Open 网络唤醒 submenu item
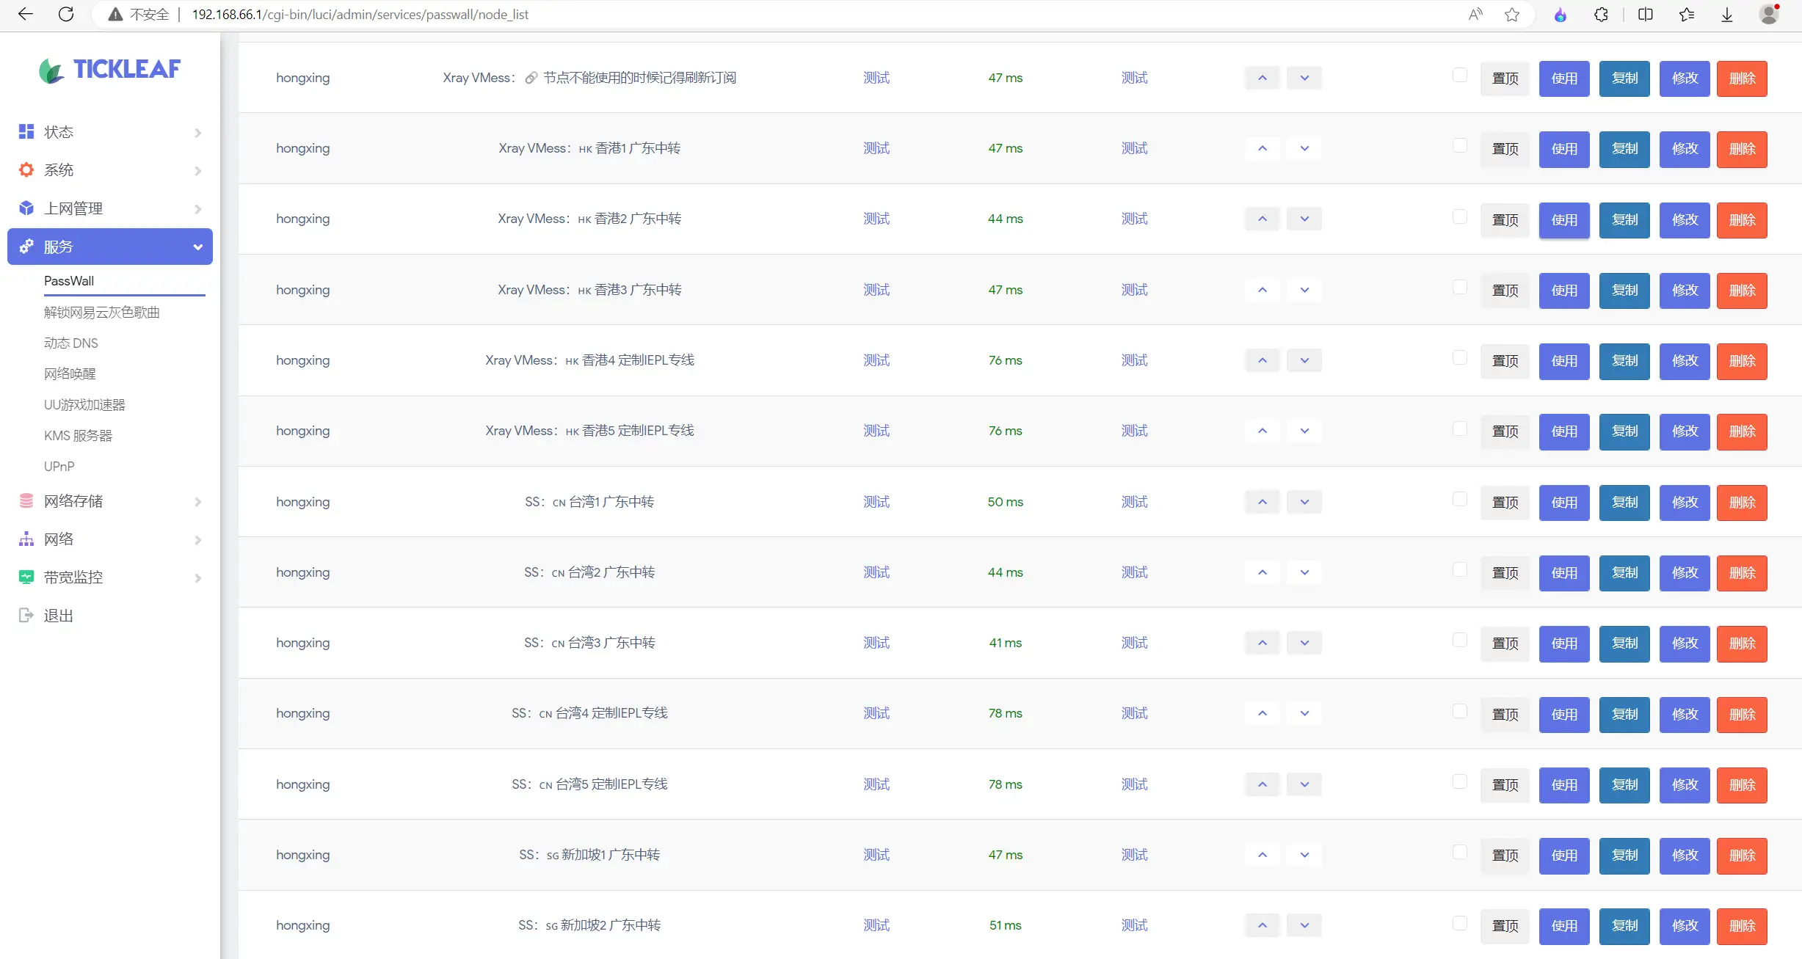 70,374
